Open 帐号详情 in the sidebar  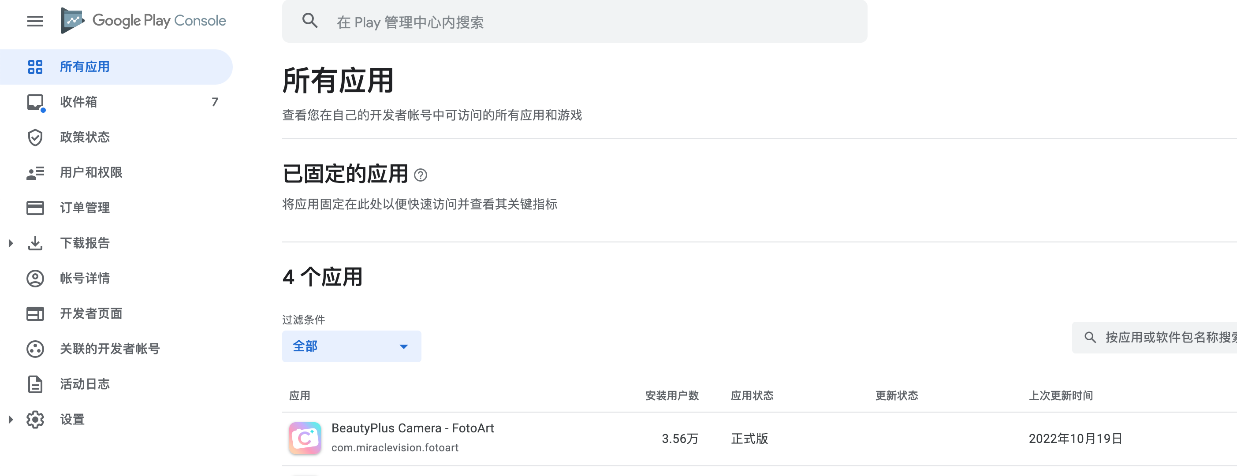[85, 278]
